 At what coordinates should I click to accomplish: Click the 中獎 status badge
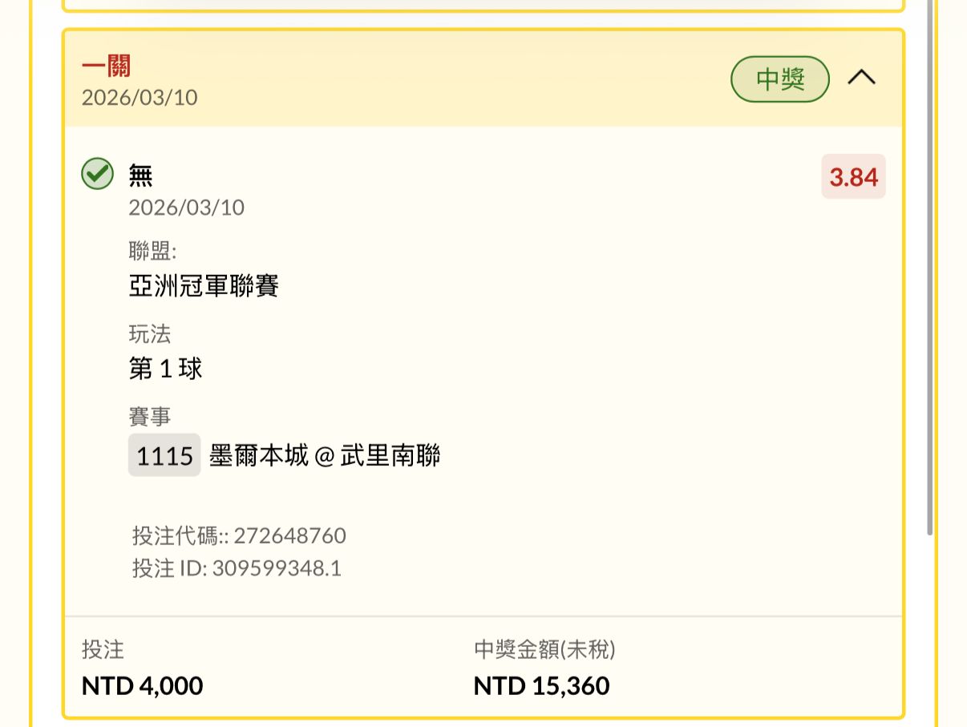[x=779, y=79]
